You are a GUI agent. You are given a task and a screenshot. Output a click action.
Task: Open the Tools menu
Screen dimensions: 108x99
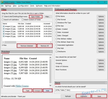pyautogui.click(x=32, y=6)
